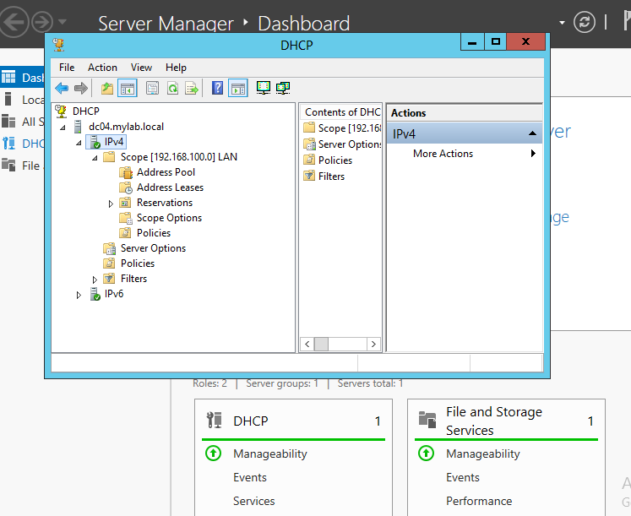Select IPv4-level Policies in the tree
631x516 pixels.
tap(138, 263)
